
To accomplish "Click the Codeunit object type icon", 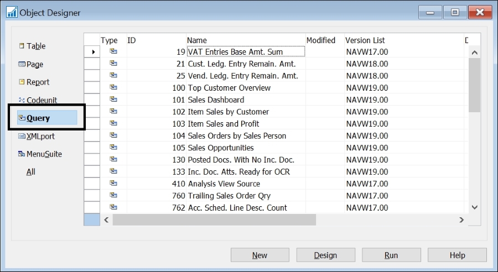I will tap(22, 100).
